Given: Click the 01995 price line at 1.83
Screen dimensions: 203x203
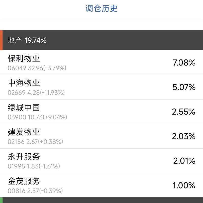Looking at the screenshot, I should pos(34,166).
